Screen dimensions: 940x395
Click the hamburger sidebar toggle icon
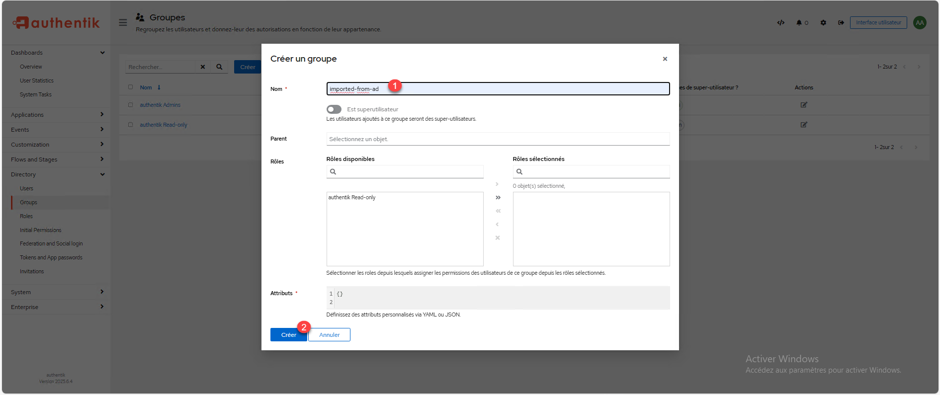pyautogui.click(x=123, y=22)
